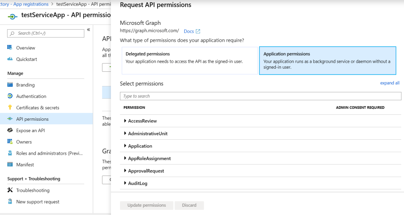Image resolution: width=404 pixels, height=215 pixels.
Task: Select the Delegated permissions option
Action: pos(189,60)
